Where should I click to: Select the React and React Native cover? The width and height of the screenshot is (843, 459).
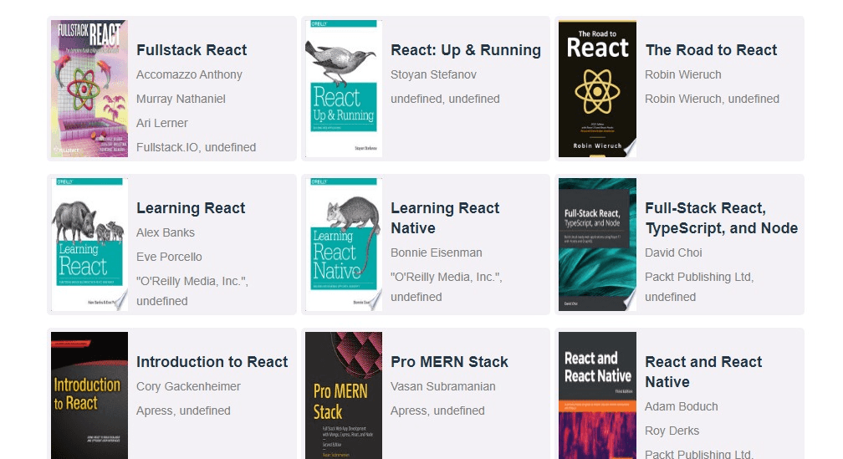tap(597, 395)
